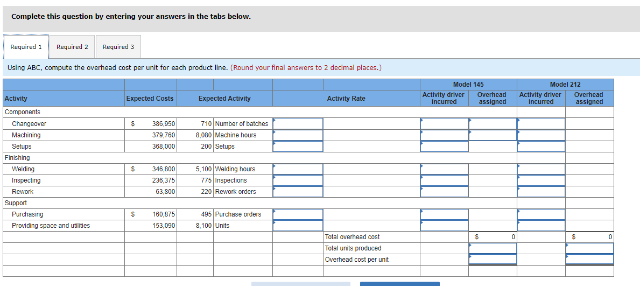Viewport: 640px width, 286px height.
Task: Click the 160,875 Purchasing expected cost
Action: [x=163, y=214]
